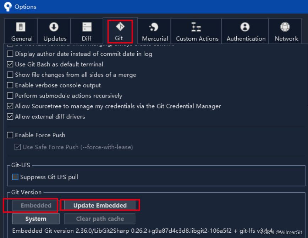
Task: Toggle Use Safe Force Push option
Action: tap(18, 147)
